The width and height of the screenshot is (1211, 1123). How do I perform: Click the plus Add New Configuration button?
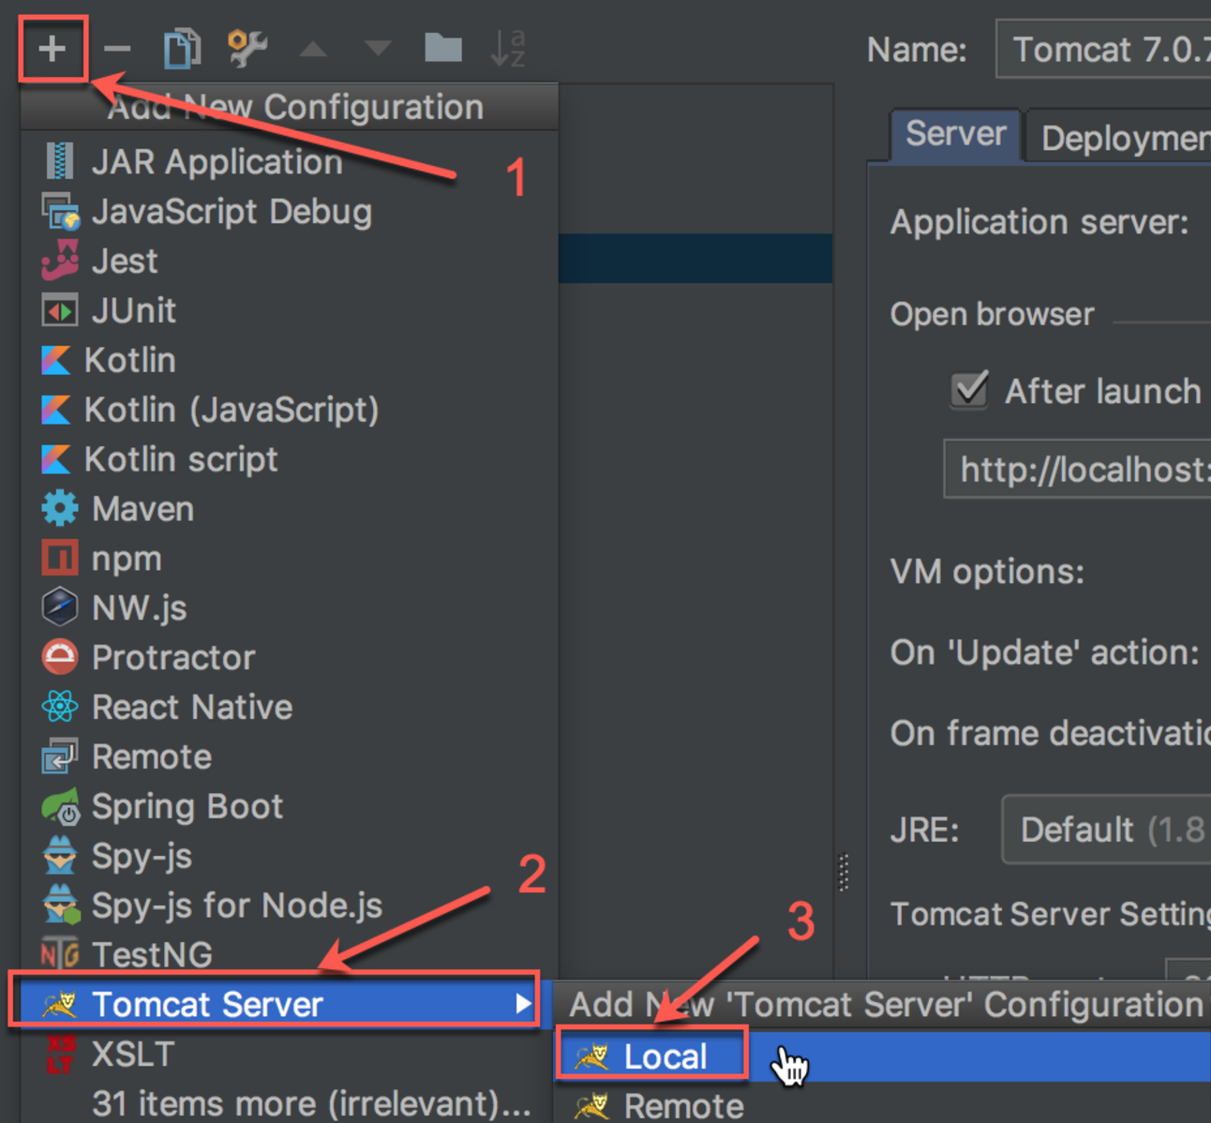(52, 48)
